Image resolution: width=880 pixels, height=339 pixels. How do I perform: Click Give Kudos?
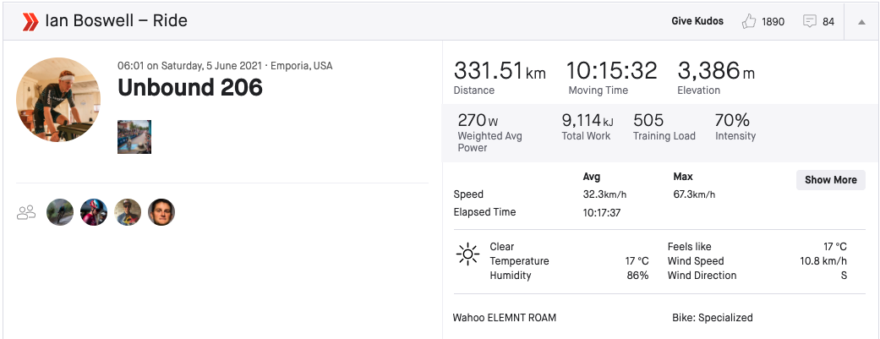pyautogui.click(x=697, y=21)
